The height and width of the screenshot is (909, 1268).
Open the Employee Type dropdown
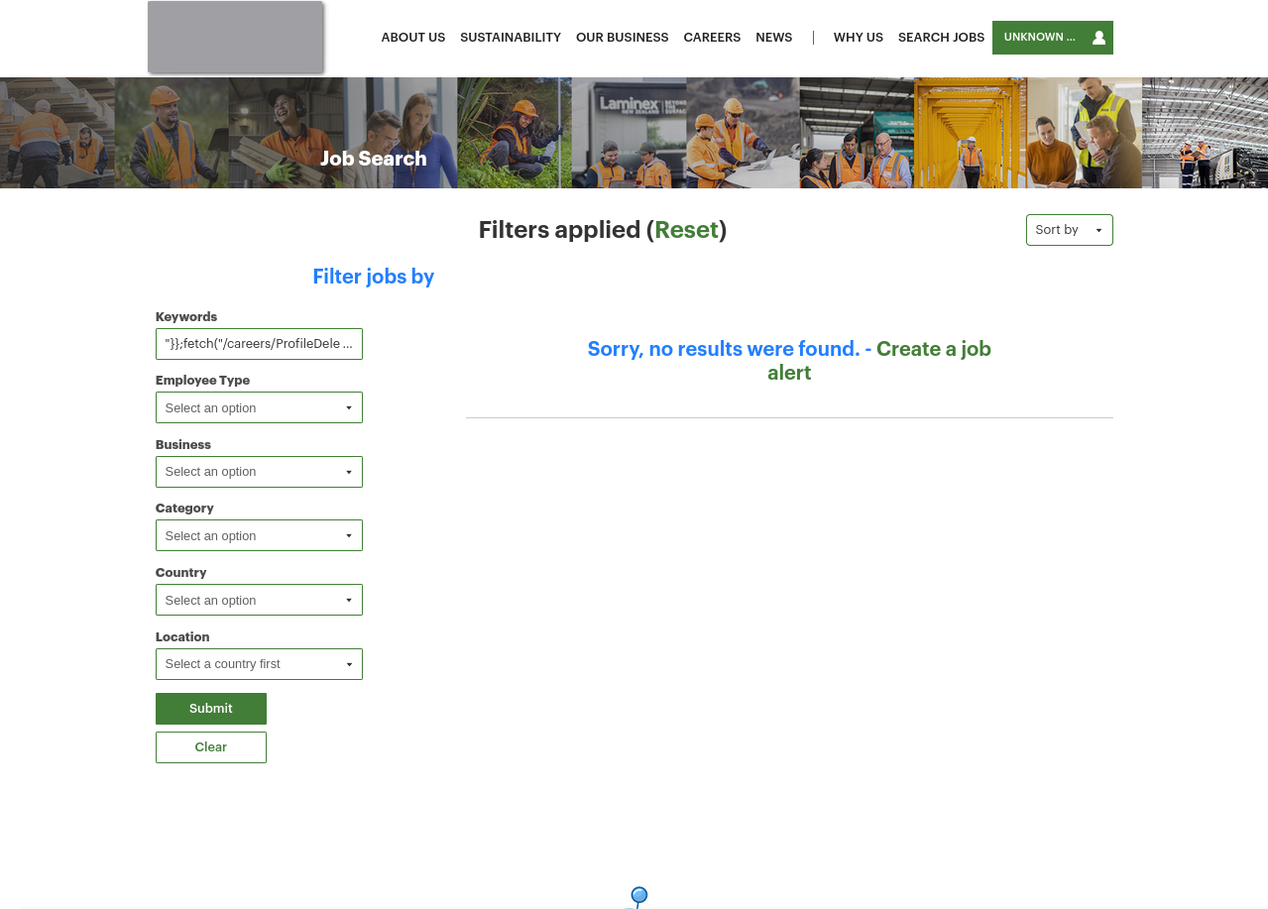coord(259,407)
